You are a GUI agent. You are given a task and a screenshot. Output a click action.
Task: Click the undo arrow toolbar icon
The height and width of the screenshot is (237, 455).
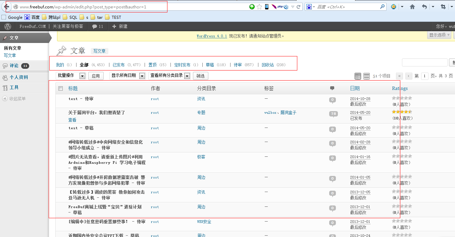424,7
